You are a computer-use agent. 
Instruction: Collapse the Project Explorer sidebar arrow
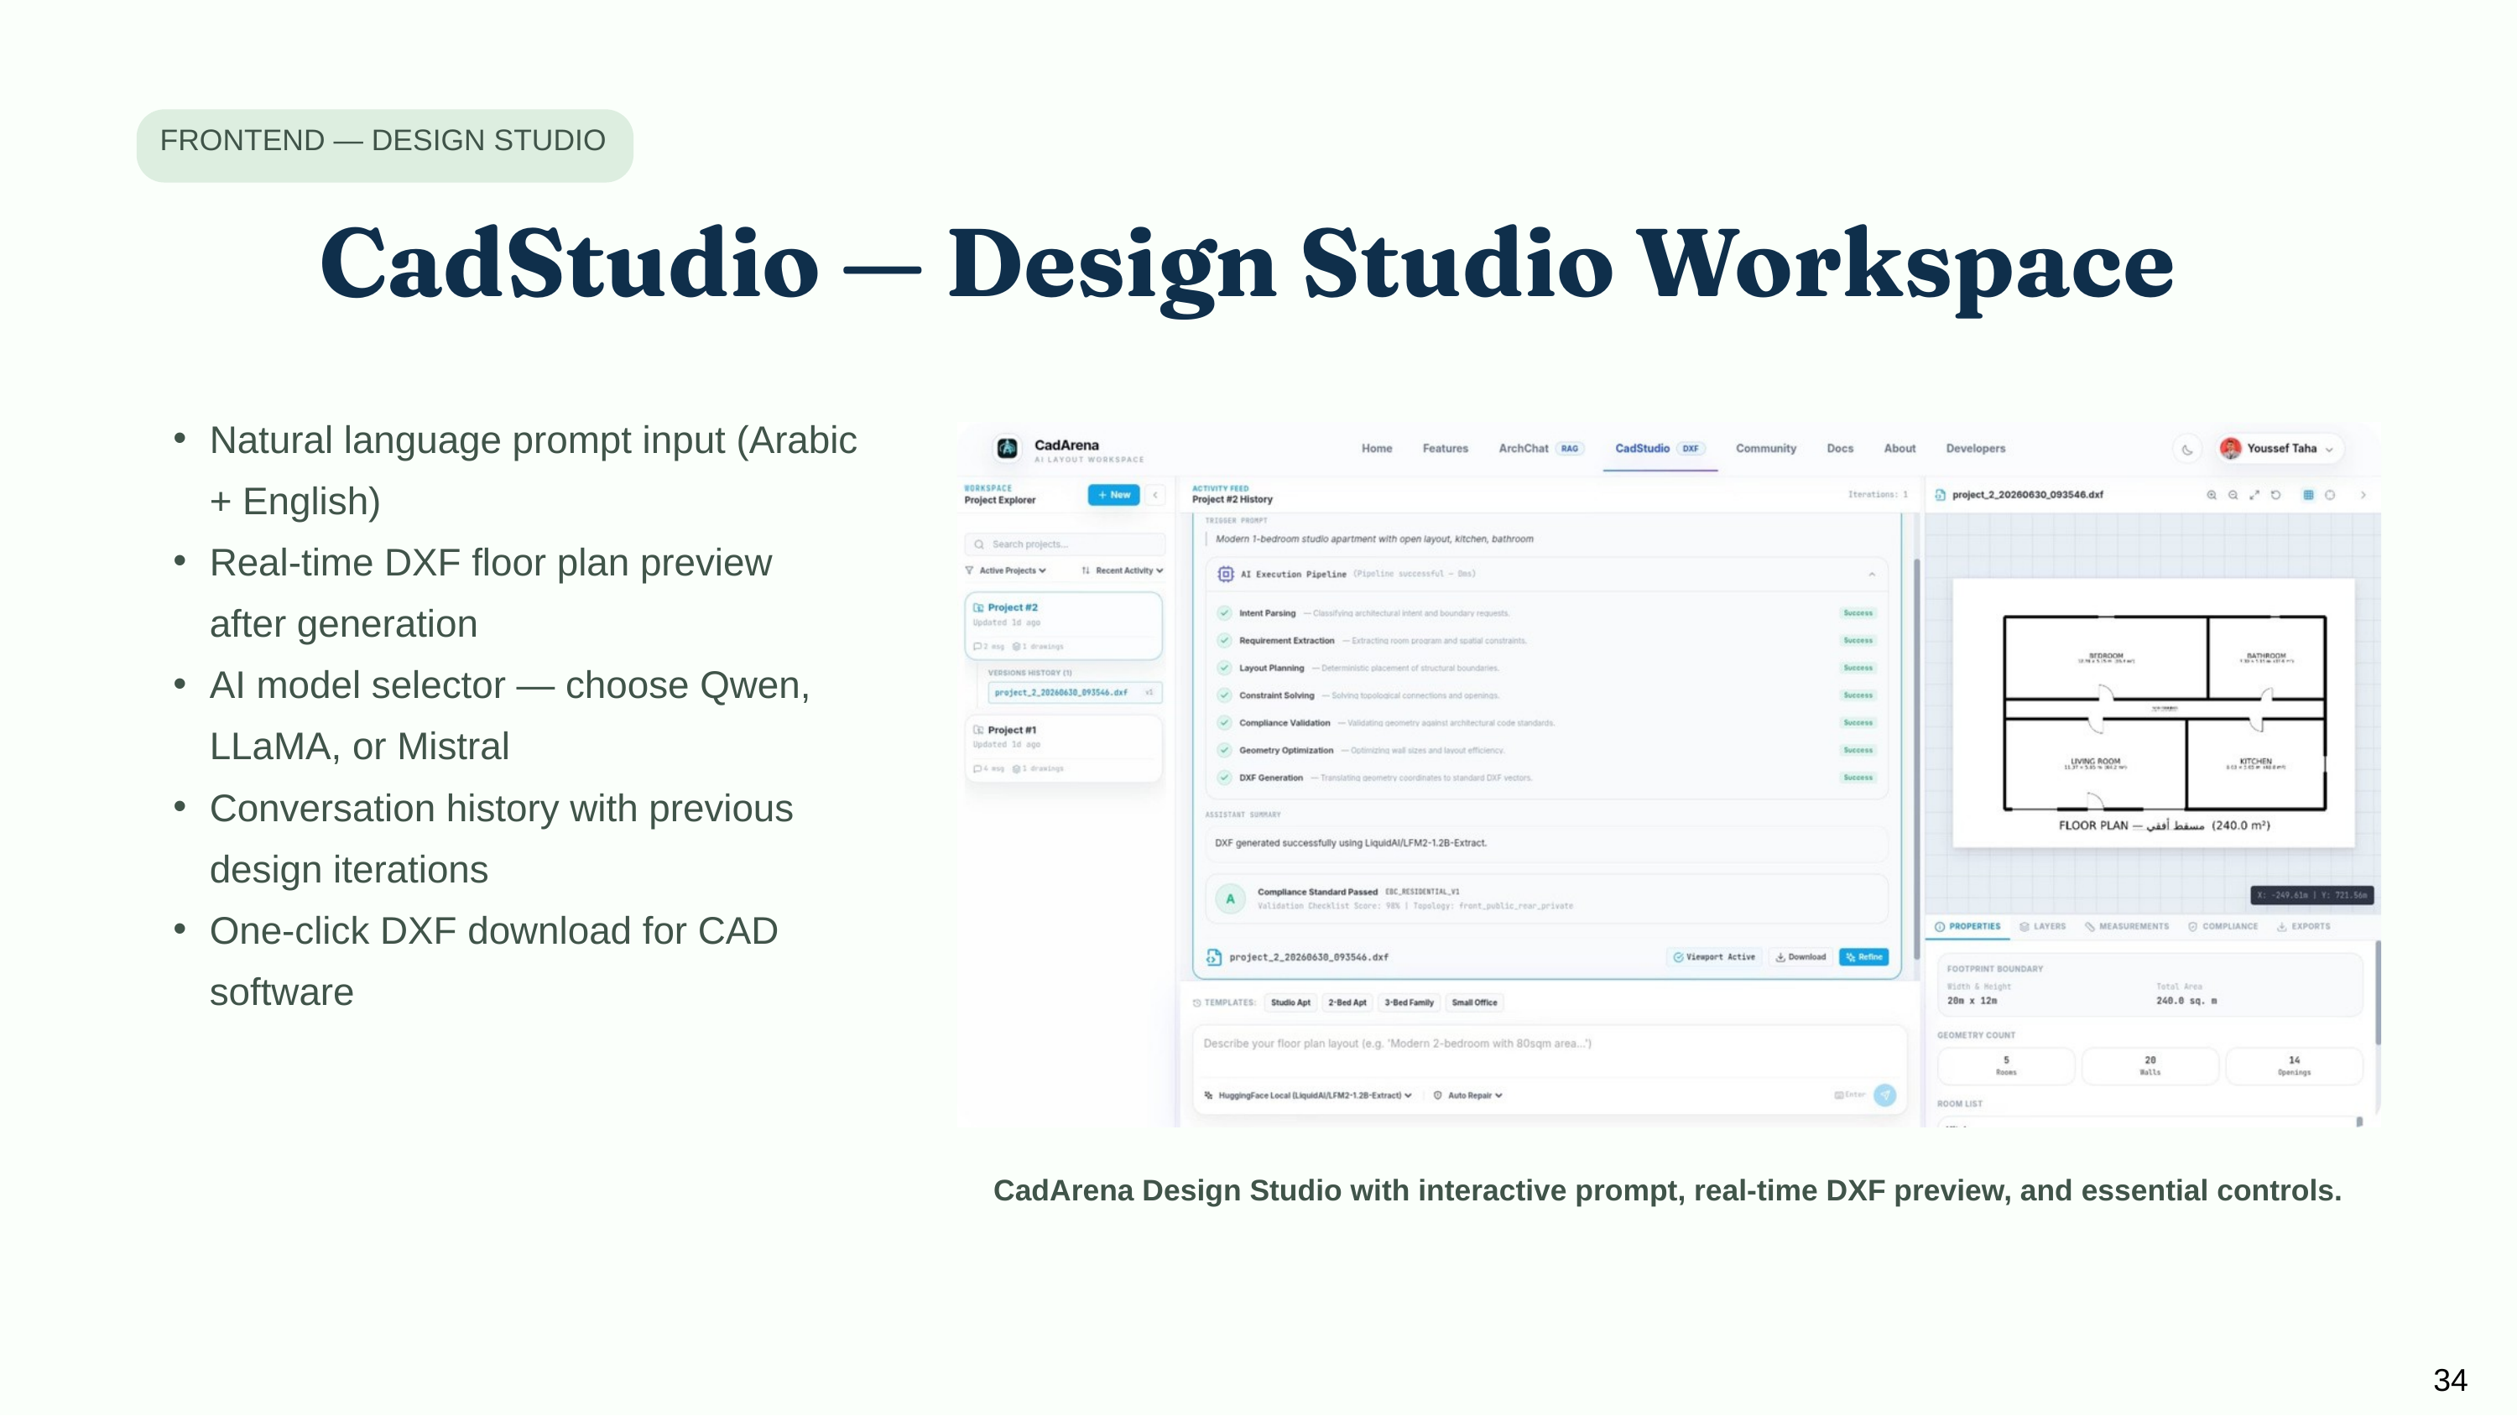point(1155,494)
